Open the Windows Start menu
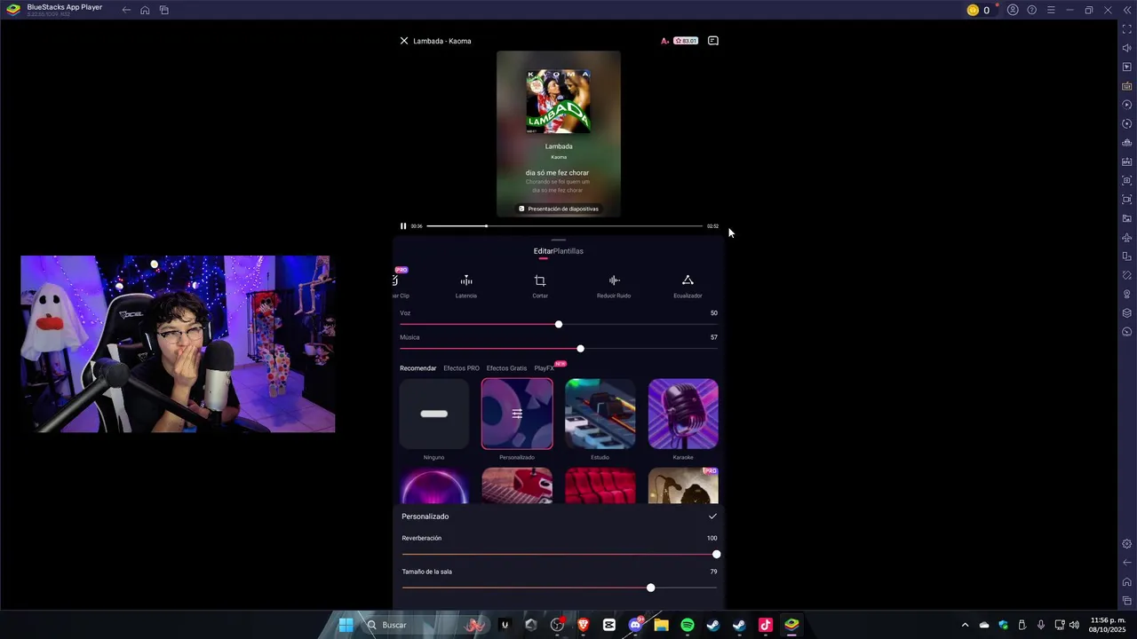1137x639 pixels. (x=346, y=625)
